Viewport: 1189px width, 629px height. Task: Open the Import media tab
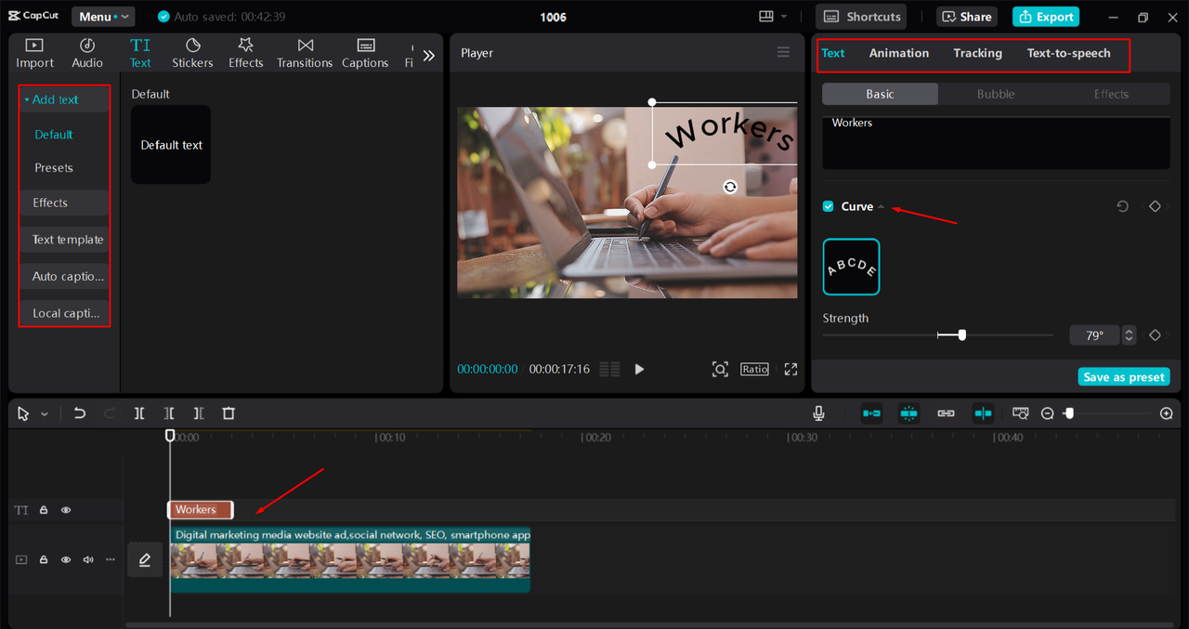click(34, 53)
